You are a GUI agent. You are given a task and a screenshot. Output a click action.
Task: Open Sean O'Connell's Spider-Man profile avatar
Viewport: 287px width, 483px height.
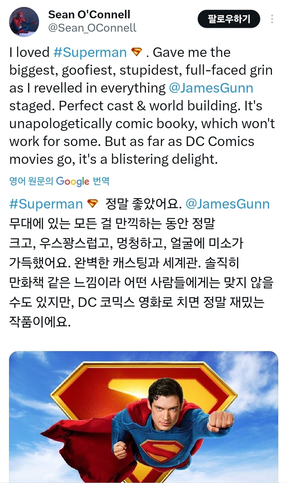click(x=24, y=22)
